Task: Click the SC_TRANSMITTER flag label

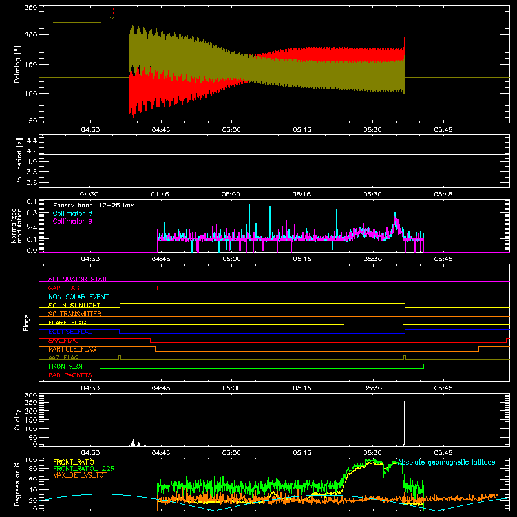Action: (75, 314)
